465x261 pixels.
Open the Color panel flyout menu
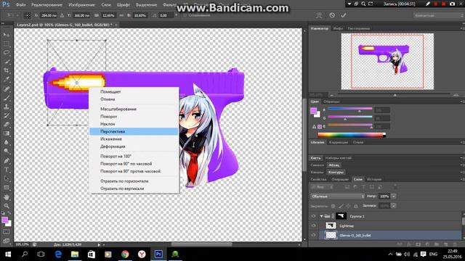point(462,101)
